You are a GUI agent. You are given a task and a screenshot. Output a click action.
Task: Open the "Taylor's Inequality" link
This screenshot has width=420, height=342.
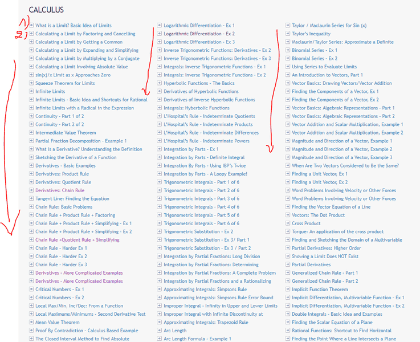[311, 34]
